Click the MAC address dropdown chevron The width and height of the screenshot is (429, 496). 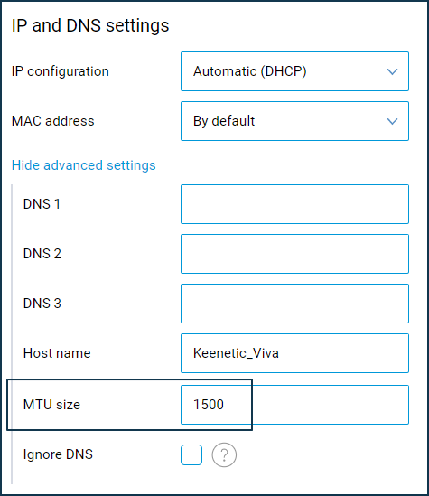(392, 121)
